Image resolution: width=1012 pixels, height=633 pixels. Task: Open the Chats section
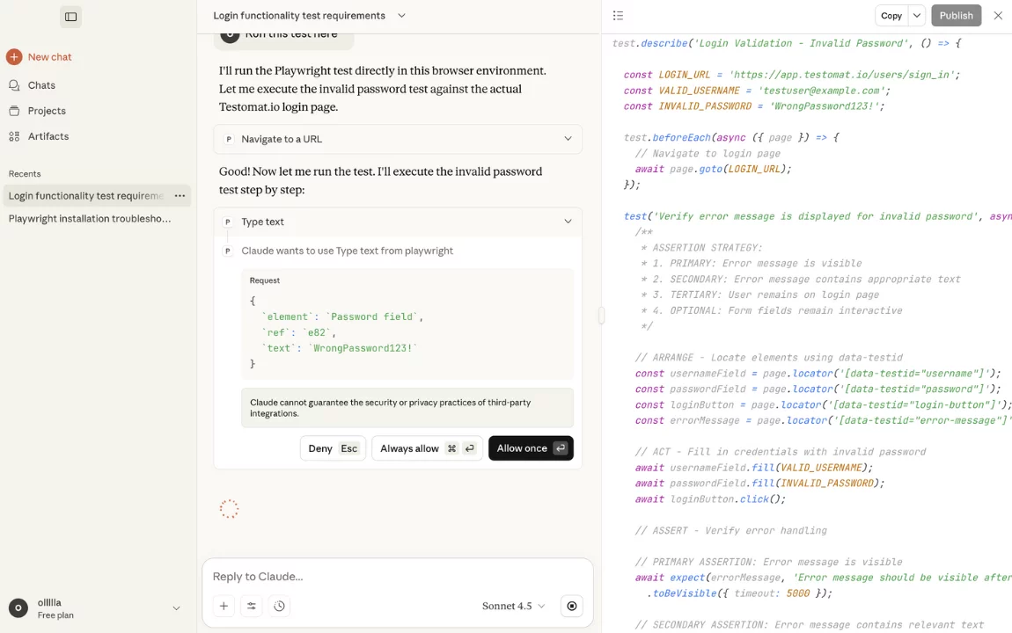pos(40,85)
